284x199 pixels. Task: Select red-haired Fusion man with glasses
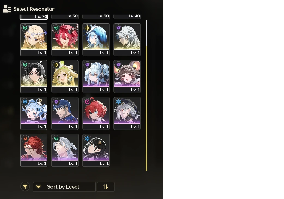[34, 150]
